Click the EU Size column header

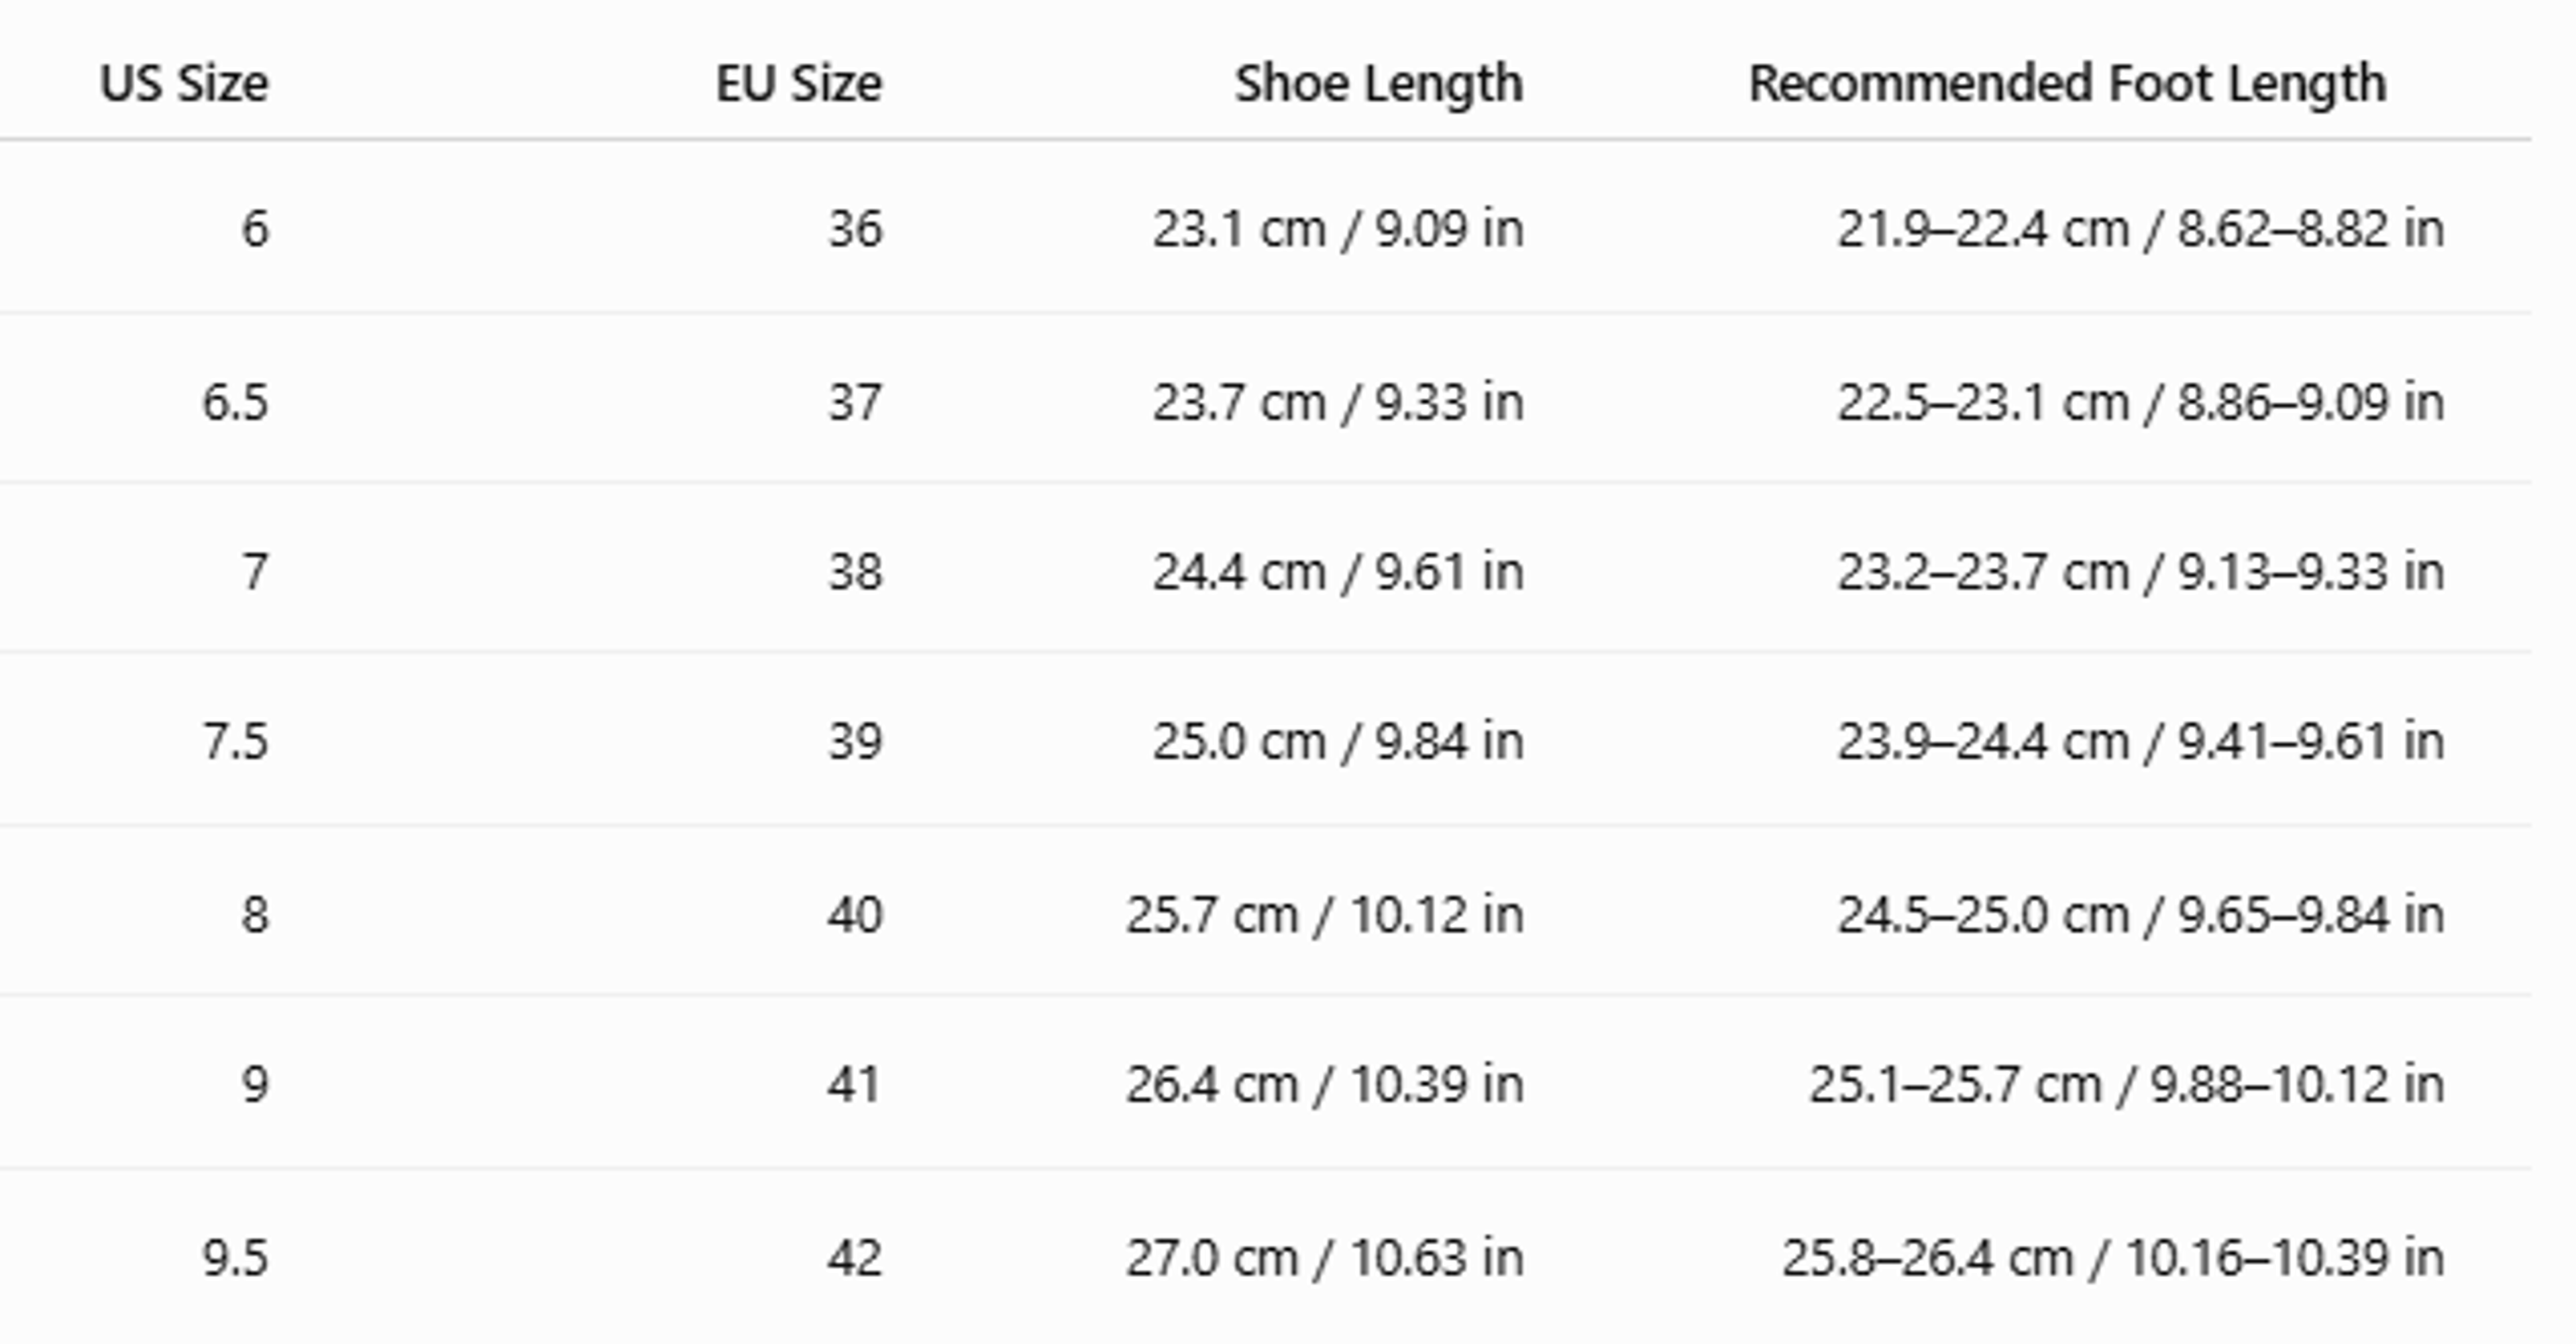[x=799, y=83]
